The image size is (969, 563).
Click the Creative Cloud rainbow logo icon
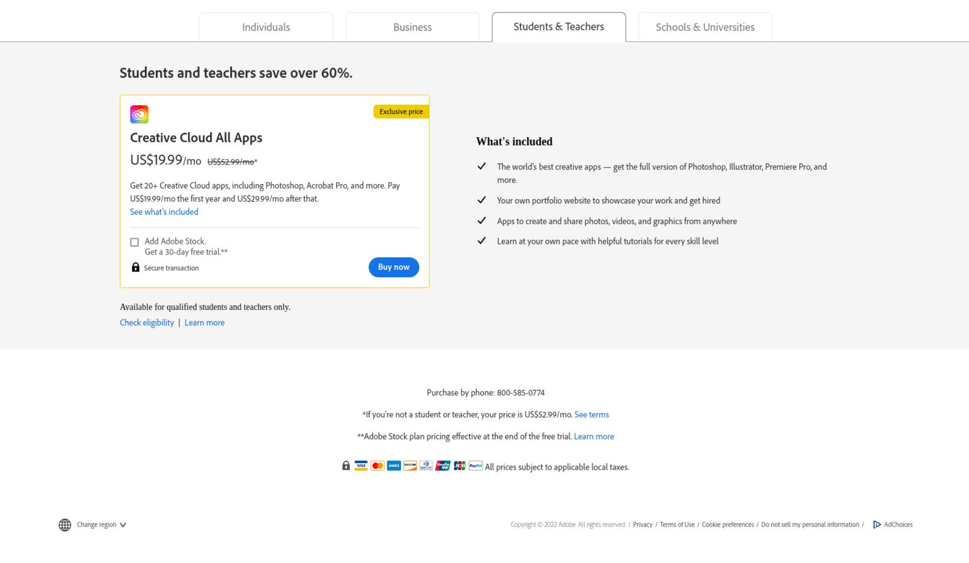point(139,114)
